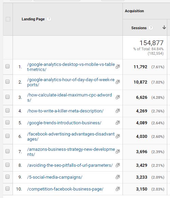
Task: Check the box for row 2 hour-of-day reports
Action: click(x=7, y=82)
